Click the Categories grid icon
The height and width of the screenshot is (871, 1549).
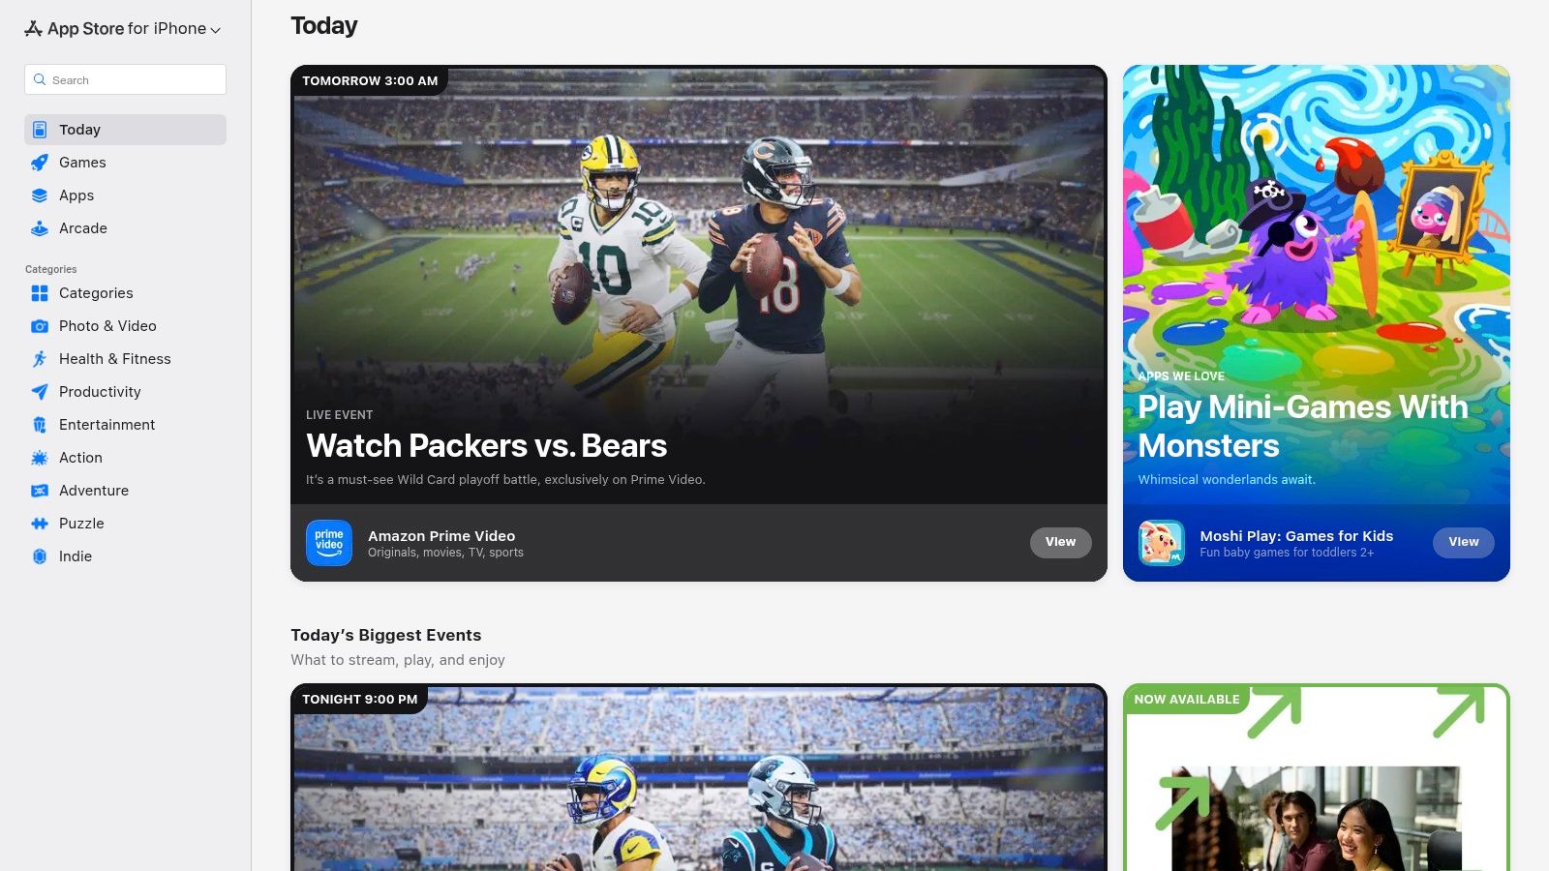40,293
